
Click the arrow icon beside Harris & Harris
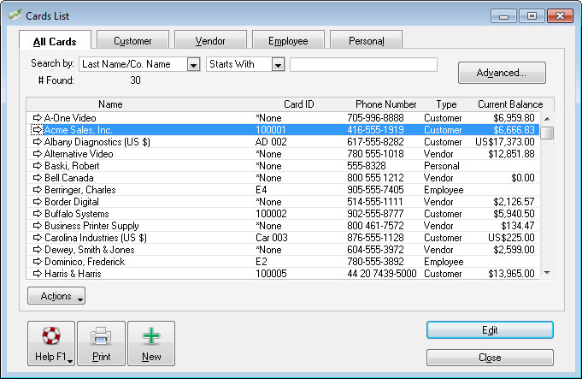pyautogui.click(x=37, y=274)
